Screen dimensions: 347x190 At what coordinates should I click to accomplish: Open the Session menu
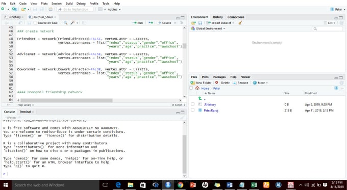coord(57,4)
